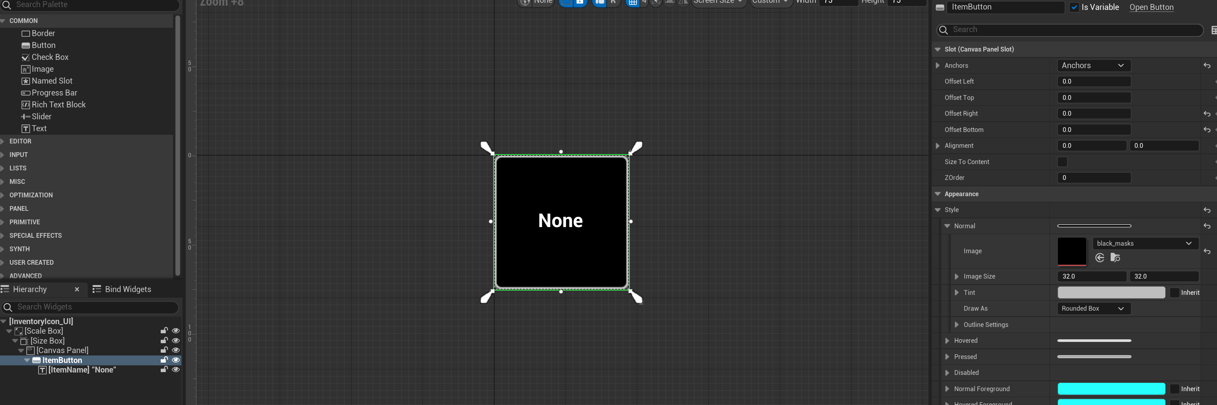The height and width of the screenshot is (405, 1217).
Task: Pick the Named Slot palette widget
Action: [47, 81]
